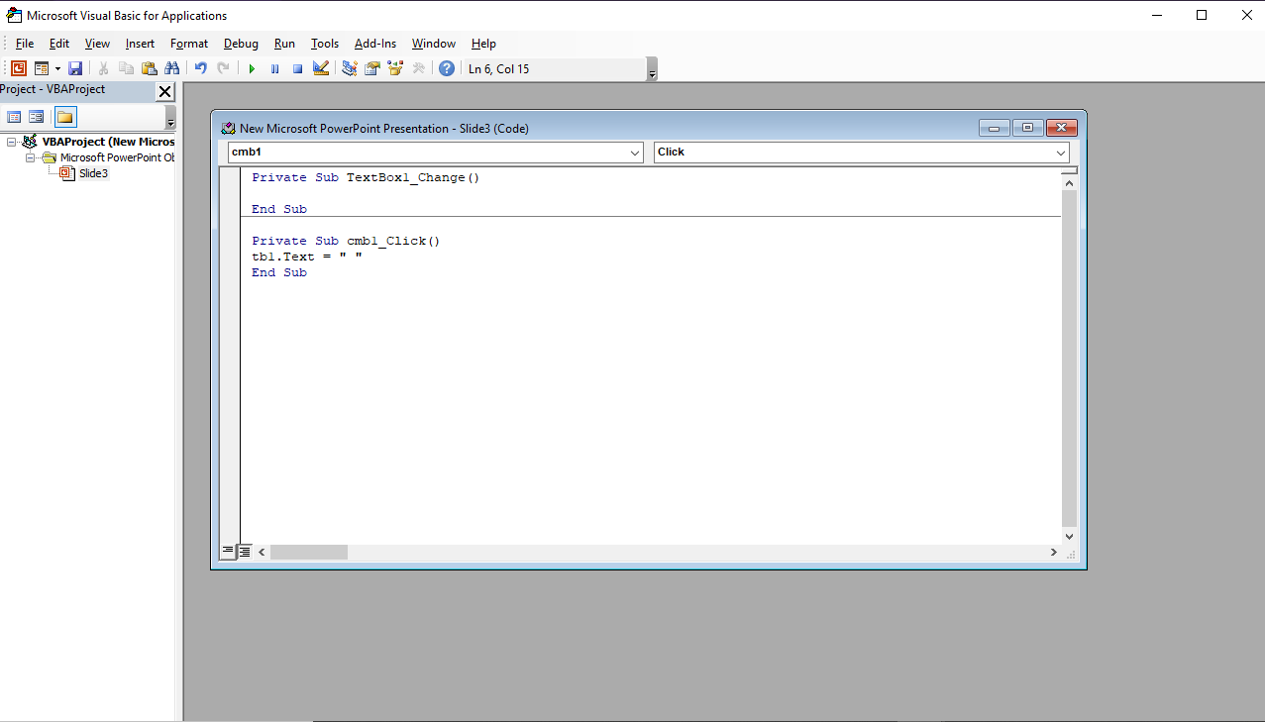Image resolution: width=1265 pixels, height=722 pixels.
Task: Click the Paste clipboard icon
Action: coord(149,68)
